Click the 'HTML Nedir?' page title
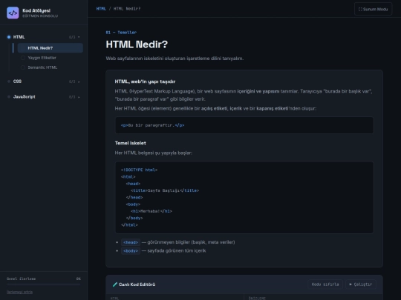This screenshot has width=401, height=300. point(137,44)
